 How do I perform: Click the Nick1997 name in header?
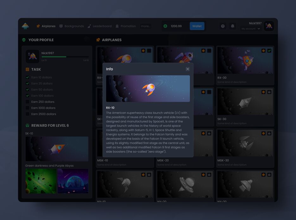[x=255, y=23]
